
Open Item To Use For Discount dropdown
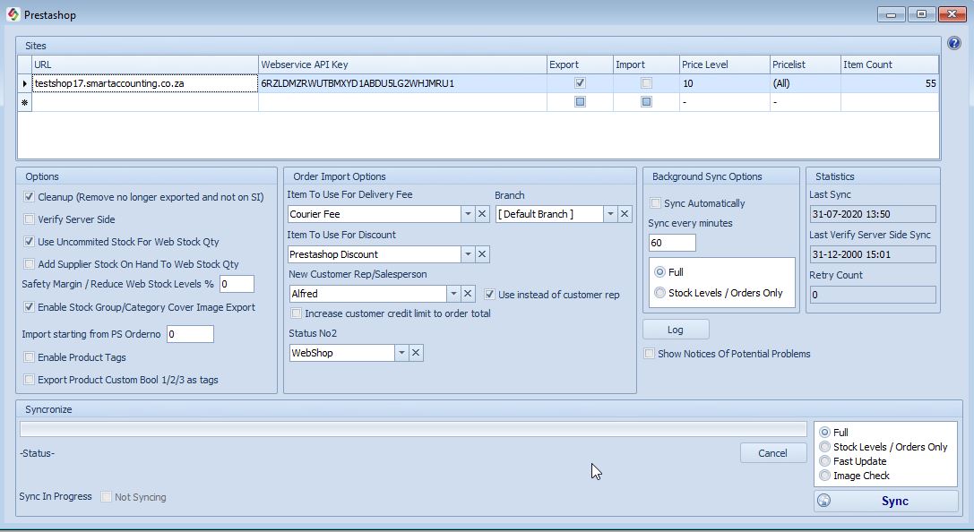click(468, 253)
